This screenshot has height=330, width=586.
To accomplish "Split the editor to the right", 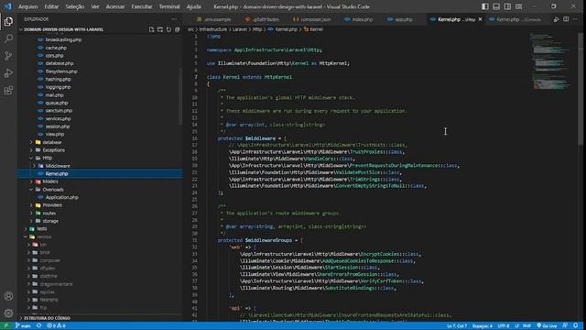I will tap(566, 19).
